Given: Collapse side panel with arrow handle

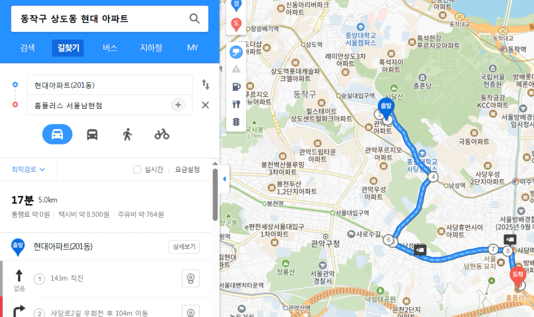Looking at the screenshot, I should click(224, 179).
